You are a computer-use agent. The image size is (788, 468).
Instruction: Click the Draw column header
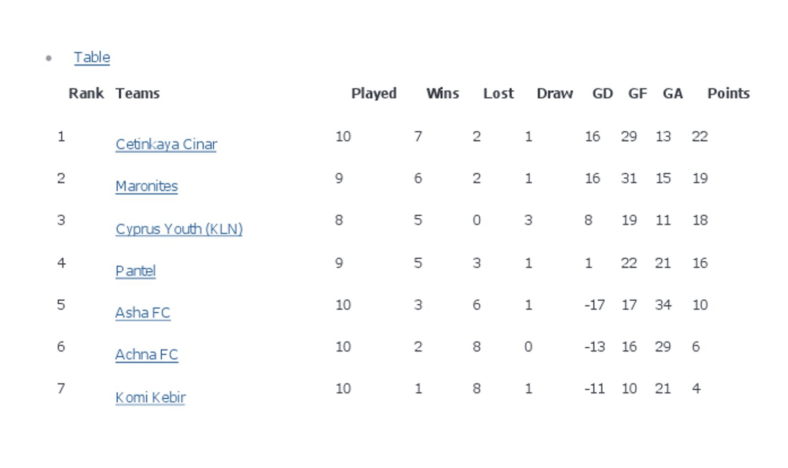(555, 93)
